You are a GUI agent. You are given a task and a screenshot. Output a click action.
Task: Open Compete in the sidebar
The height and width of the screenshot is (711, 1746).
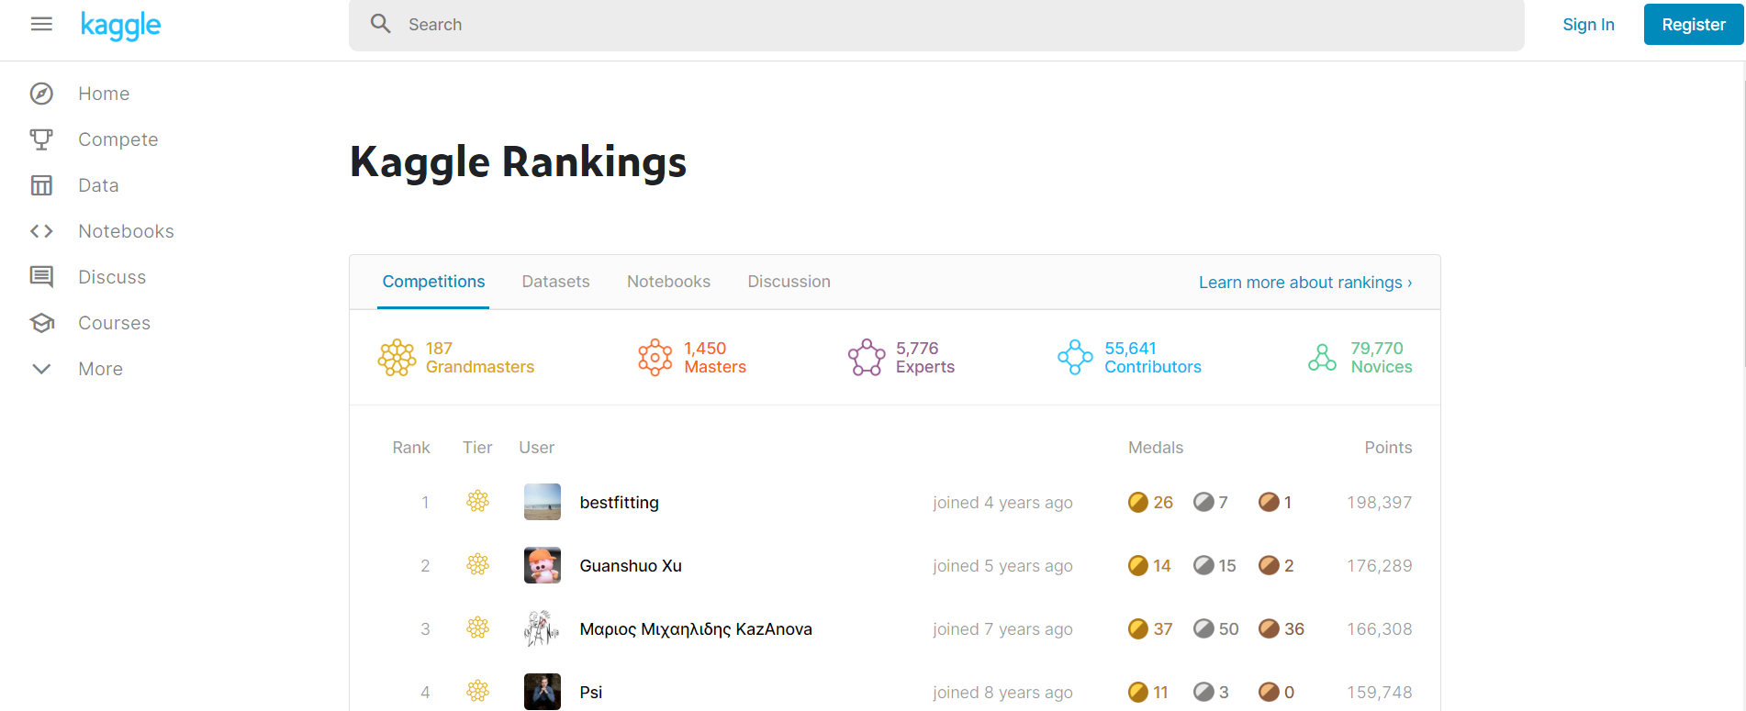point(118,139)
